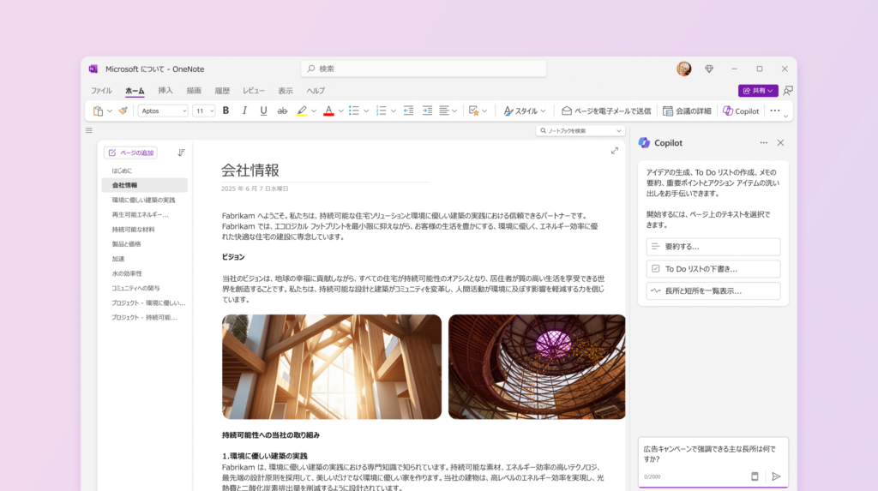
Task: Expand the alignment options dropdown arrow
Action: [454, 111]
